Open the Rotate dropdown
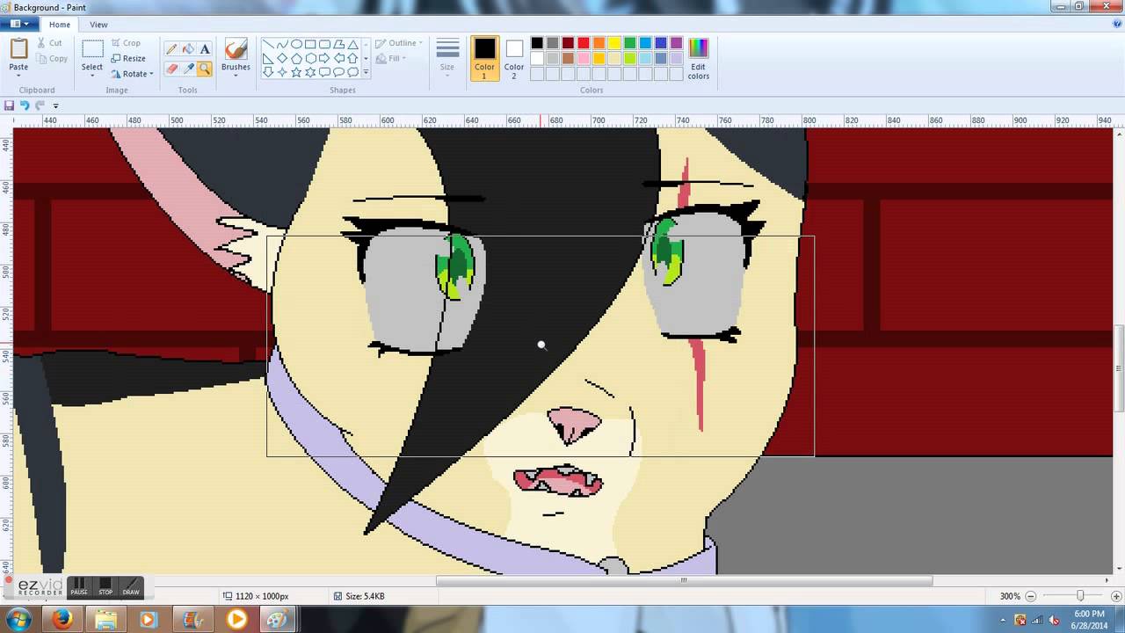1125x633 pixels. pos(132,74)
